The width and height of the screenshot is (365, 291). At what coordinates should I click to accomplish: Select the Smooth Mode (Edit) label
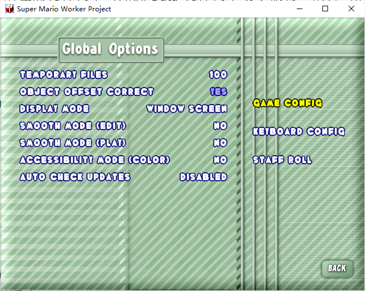[x=73, y=126]
